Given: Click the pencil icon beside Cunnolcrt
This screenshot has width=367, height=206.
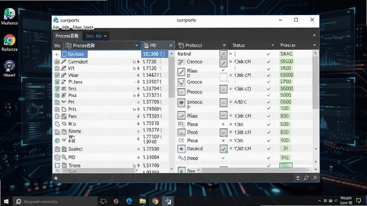Looking at the screenshot, I should (64, 62).
